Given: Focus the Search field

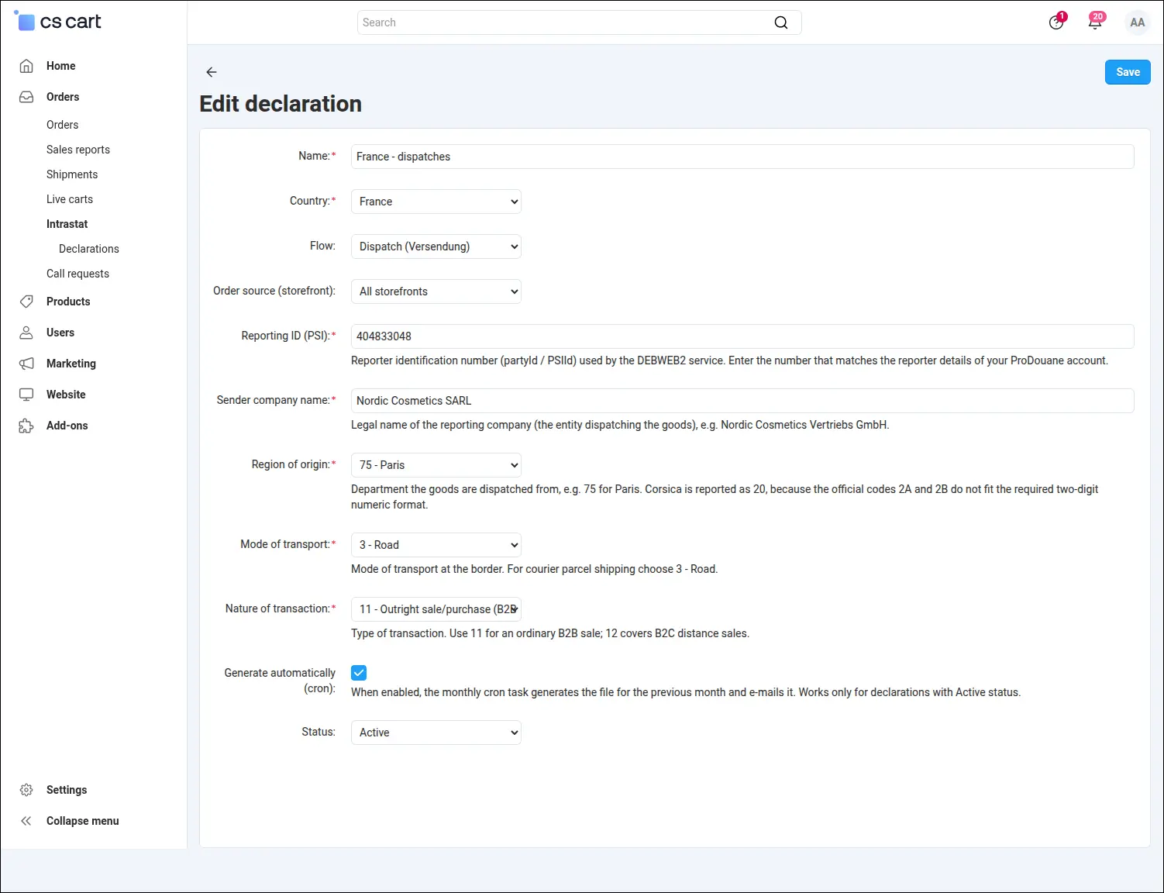Looking at the screenshot, I should (580, 22).
